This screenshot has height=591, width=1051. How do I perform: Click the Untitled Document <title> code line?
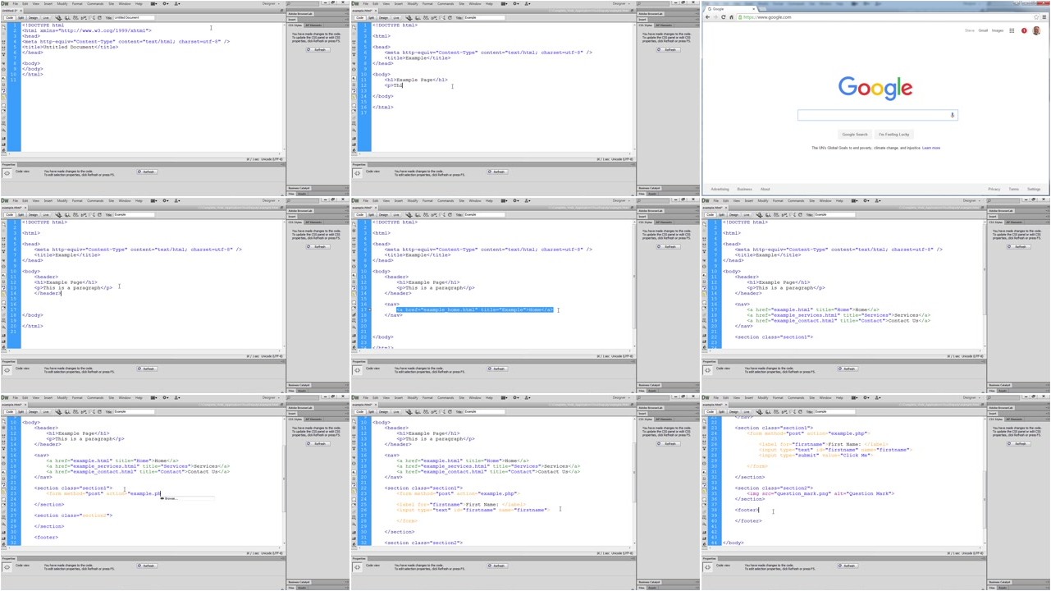coord(70,47)
